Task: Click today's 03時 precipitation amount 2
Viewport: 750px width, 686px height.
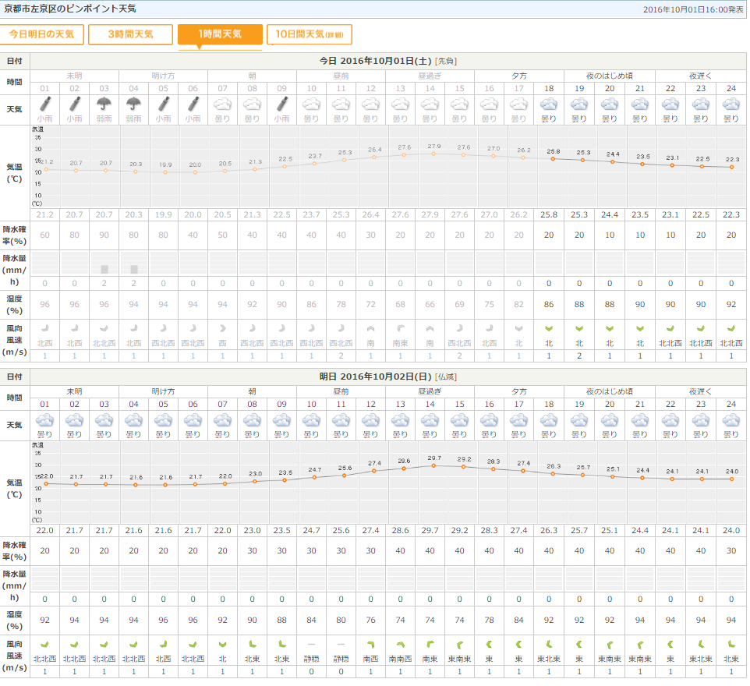Action: pos(104,284)
